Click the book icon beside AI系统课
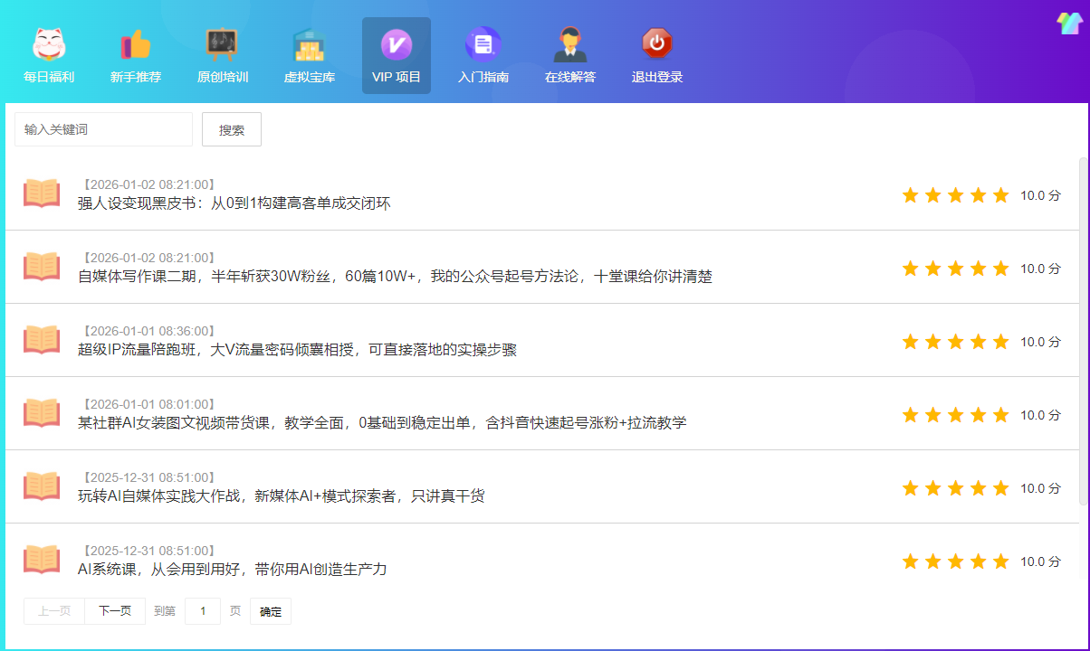This screenshot has height=651, width=1090. [42, 559]
